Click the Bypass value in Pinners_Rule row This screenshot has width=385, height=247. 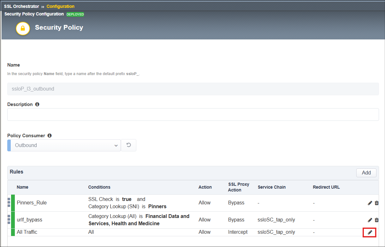236,203
